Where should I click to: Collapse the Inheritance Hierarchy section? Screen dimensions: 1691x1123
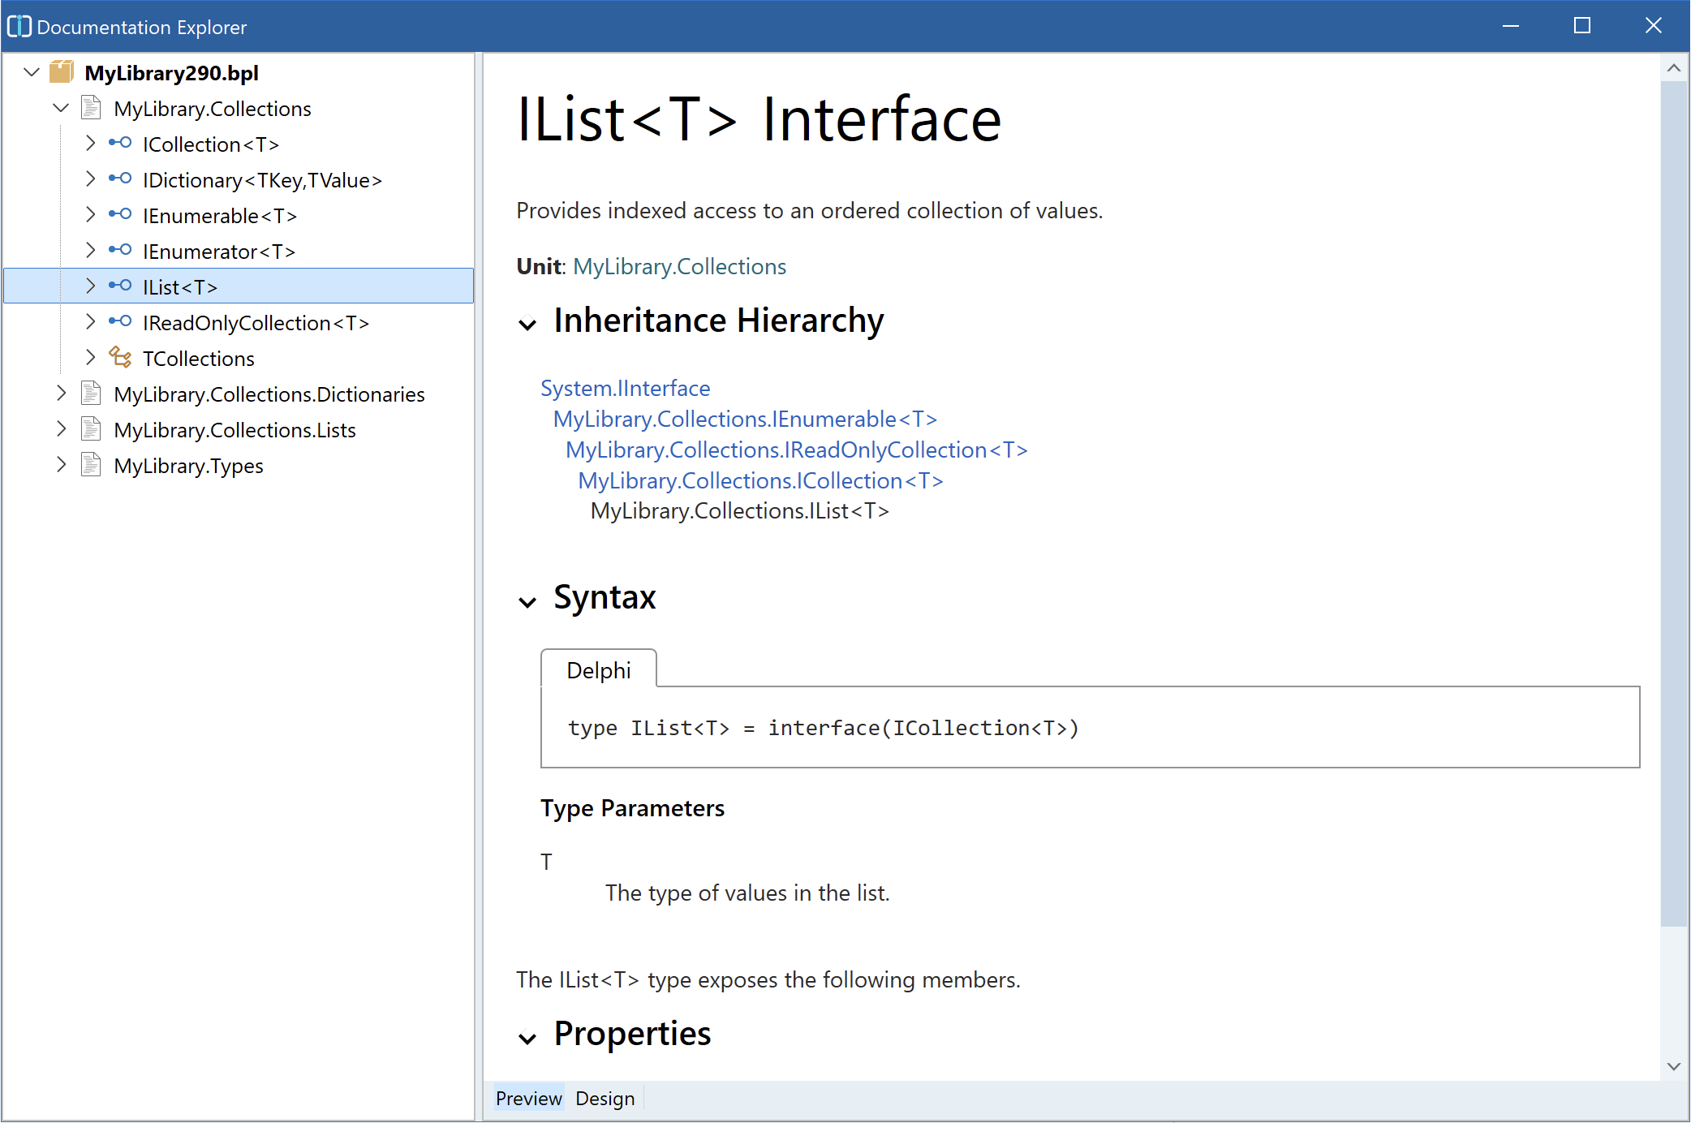[527, 325]
